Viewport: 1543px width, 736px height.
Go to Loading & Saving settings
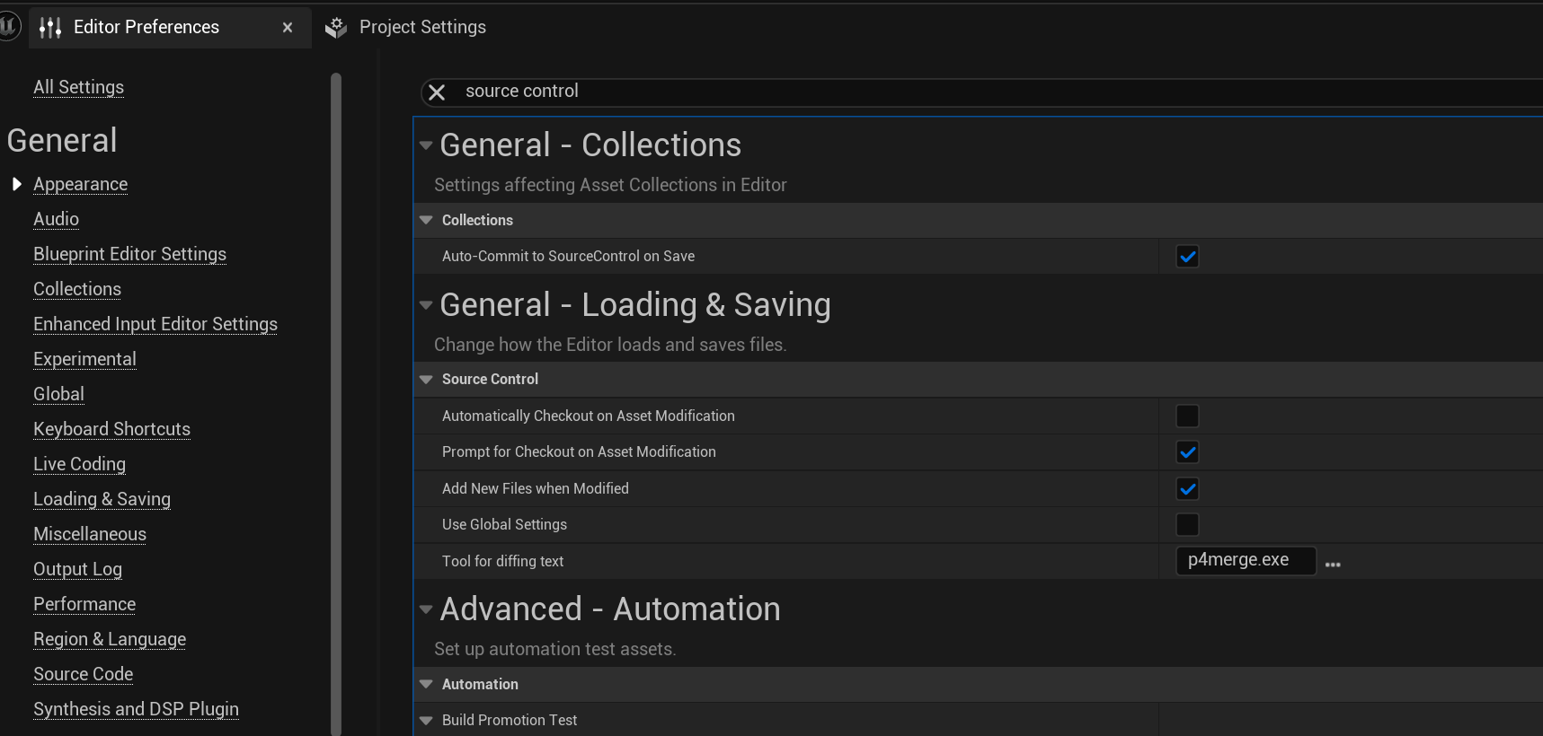tap(102, 499)
